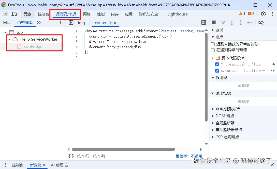
Task: Activate the inspect element picker icon
Action: [x=5, y=14]
